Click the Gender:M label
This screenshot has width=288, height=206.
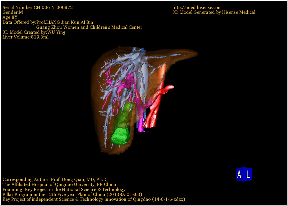[x=13, y=12]
